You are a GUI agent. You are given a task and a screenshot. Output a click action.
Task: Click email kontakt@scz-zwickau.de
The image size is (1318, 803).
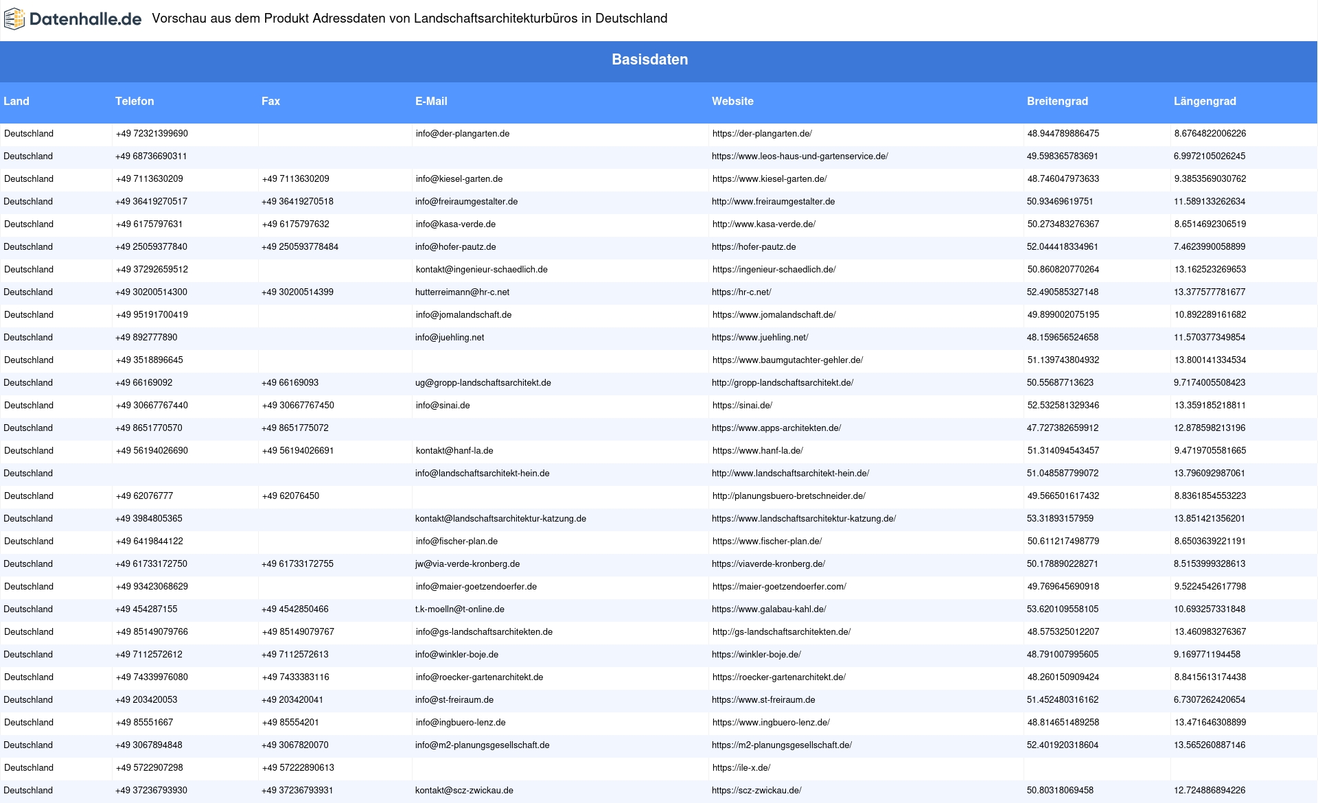[x=464, y=791]
